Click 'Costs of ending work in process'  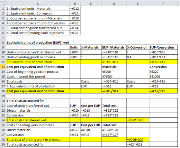point(38,125)
